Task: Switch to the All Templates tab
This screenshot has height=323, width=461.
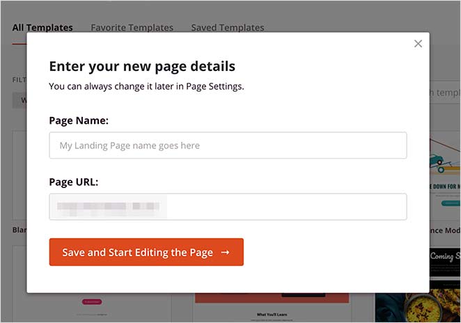Action: (x=42, y=28)
